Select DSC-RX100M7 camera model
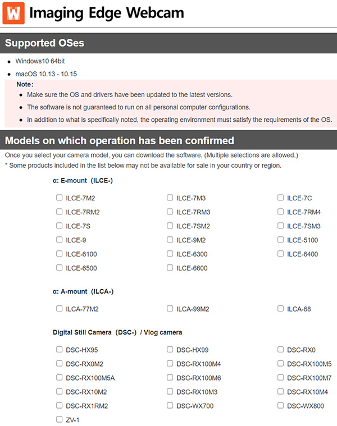This screenshot has height=426, width=337. 281,377
